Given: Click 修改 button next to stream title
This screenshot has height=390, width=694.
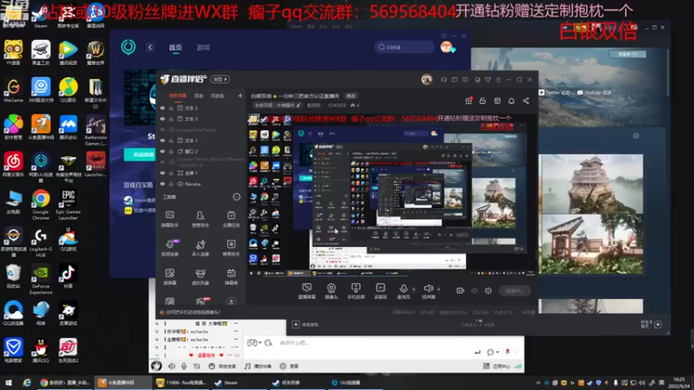Looking at the screenshot, I should tap(351, 96).
